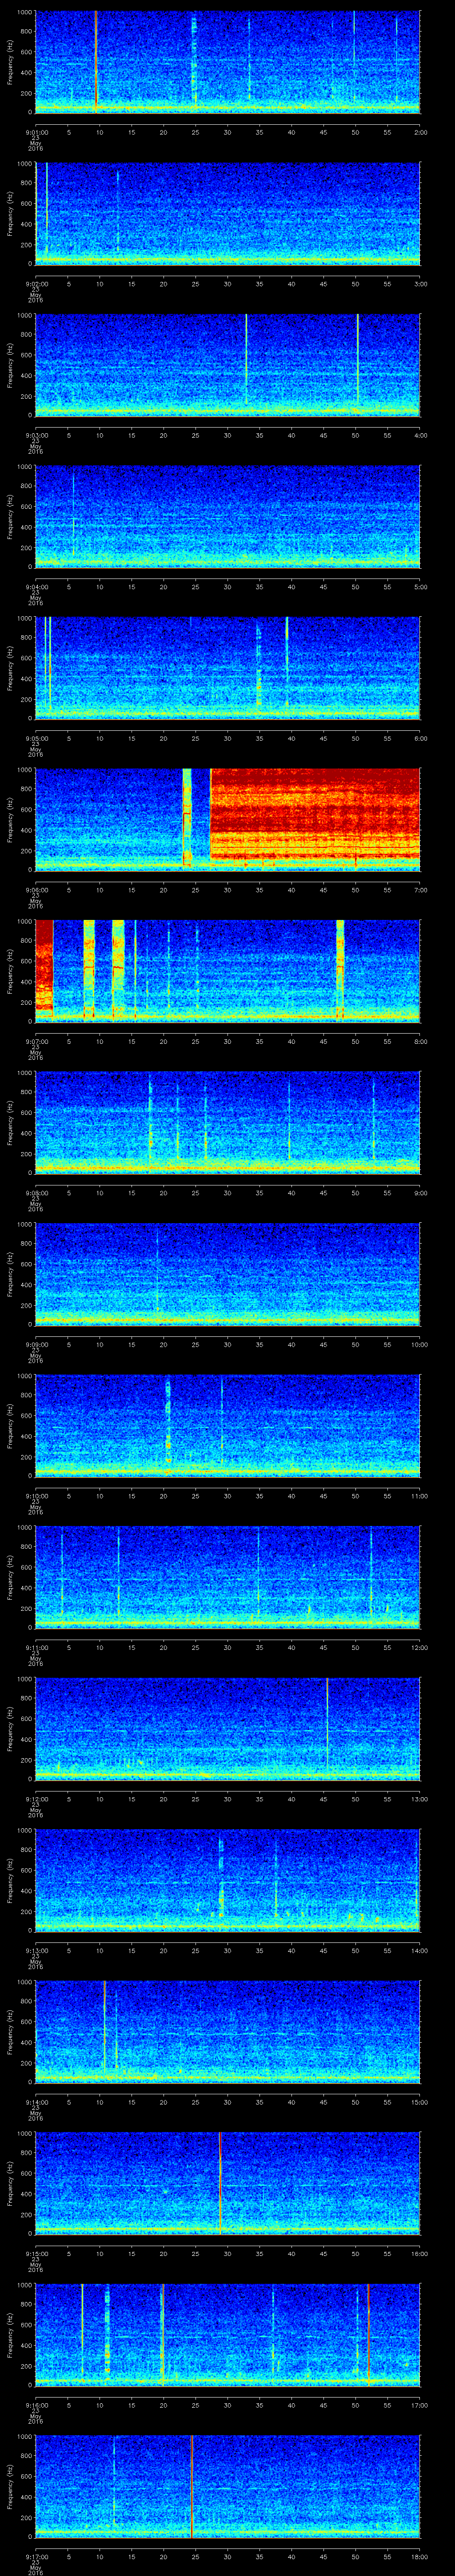Select the 10:00 end time label
Viewport: 455px width, 2576px height.
click(x=420, y=1345)
